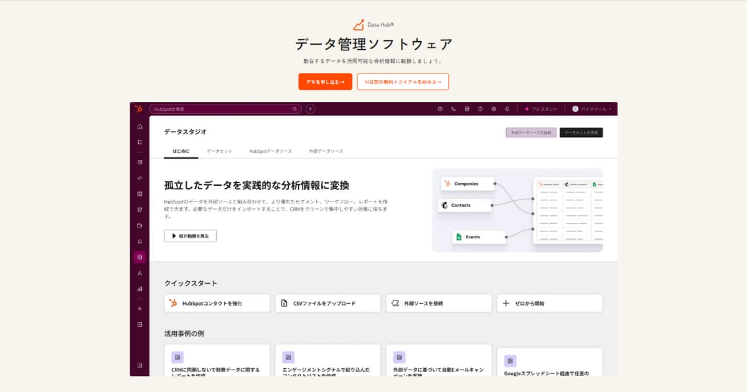Choose CSVファイルをアップロード quick start card
This screenshot has width=747, height=392.
327,304
